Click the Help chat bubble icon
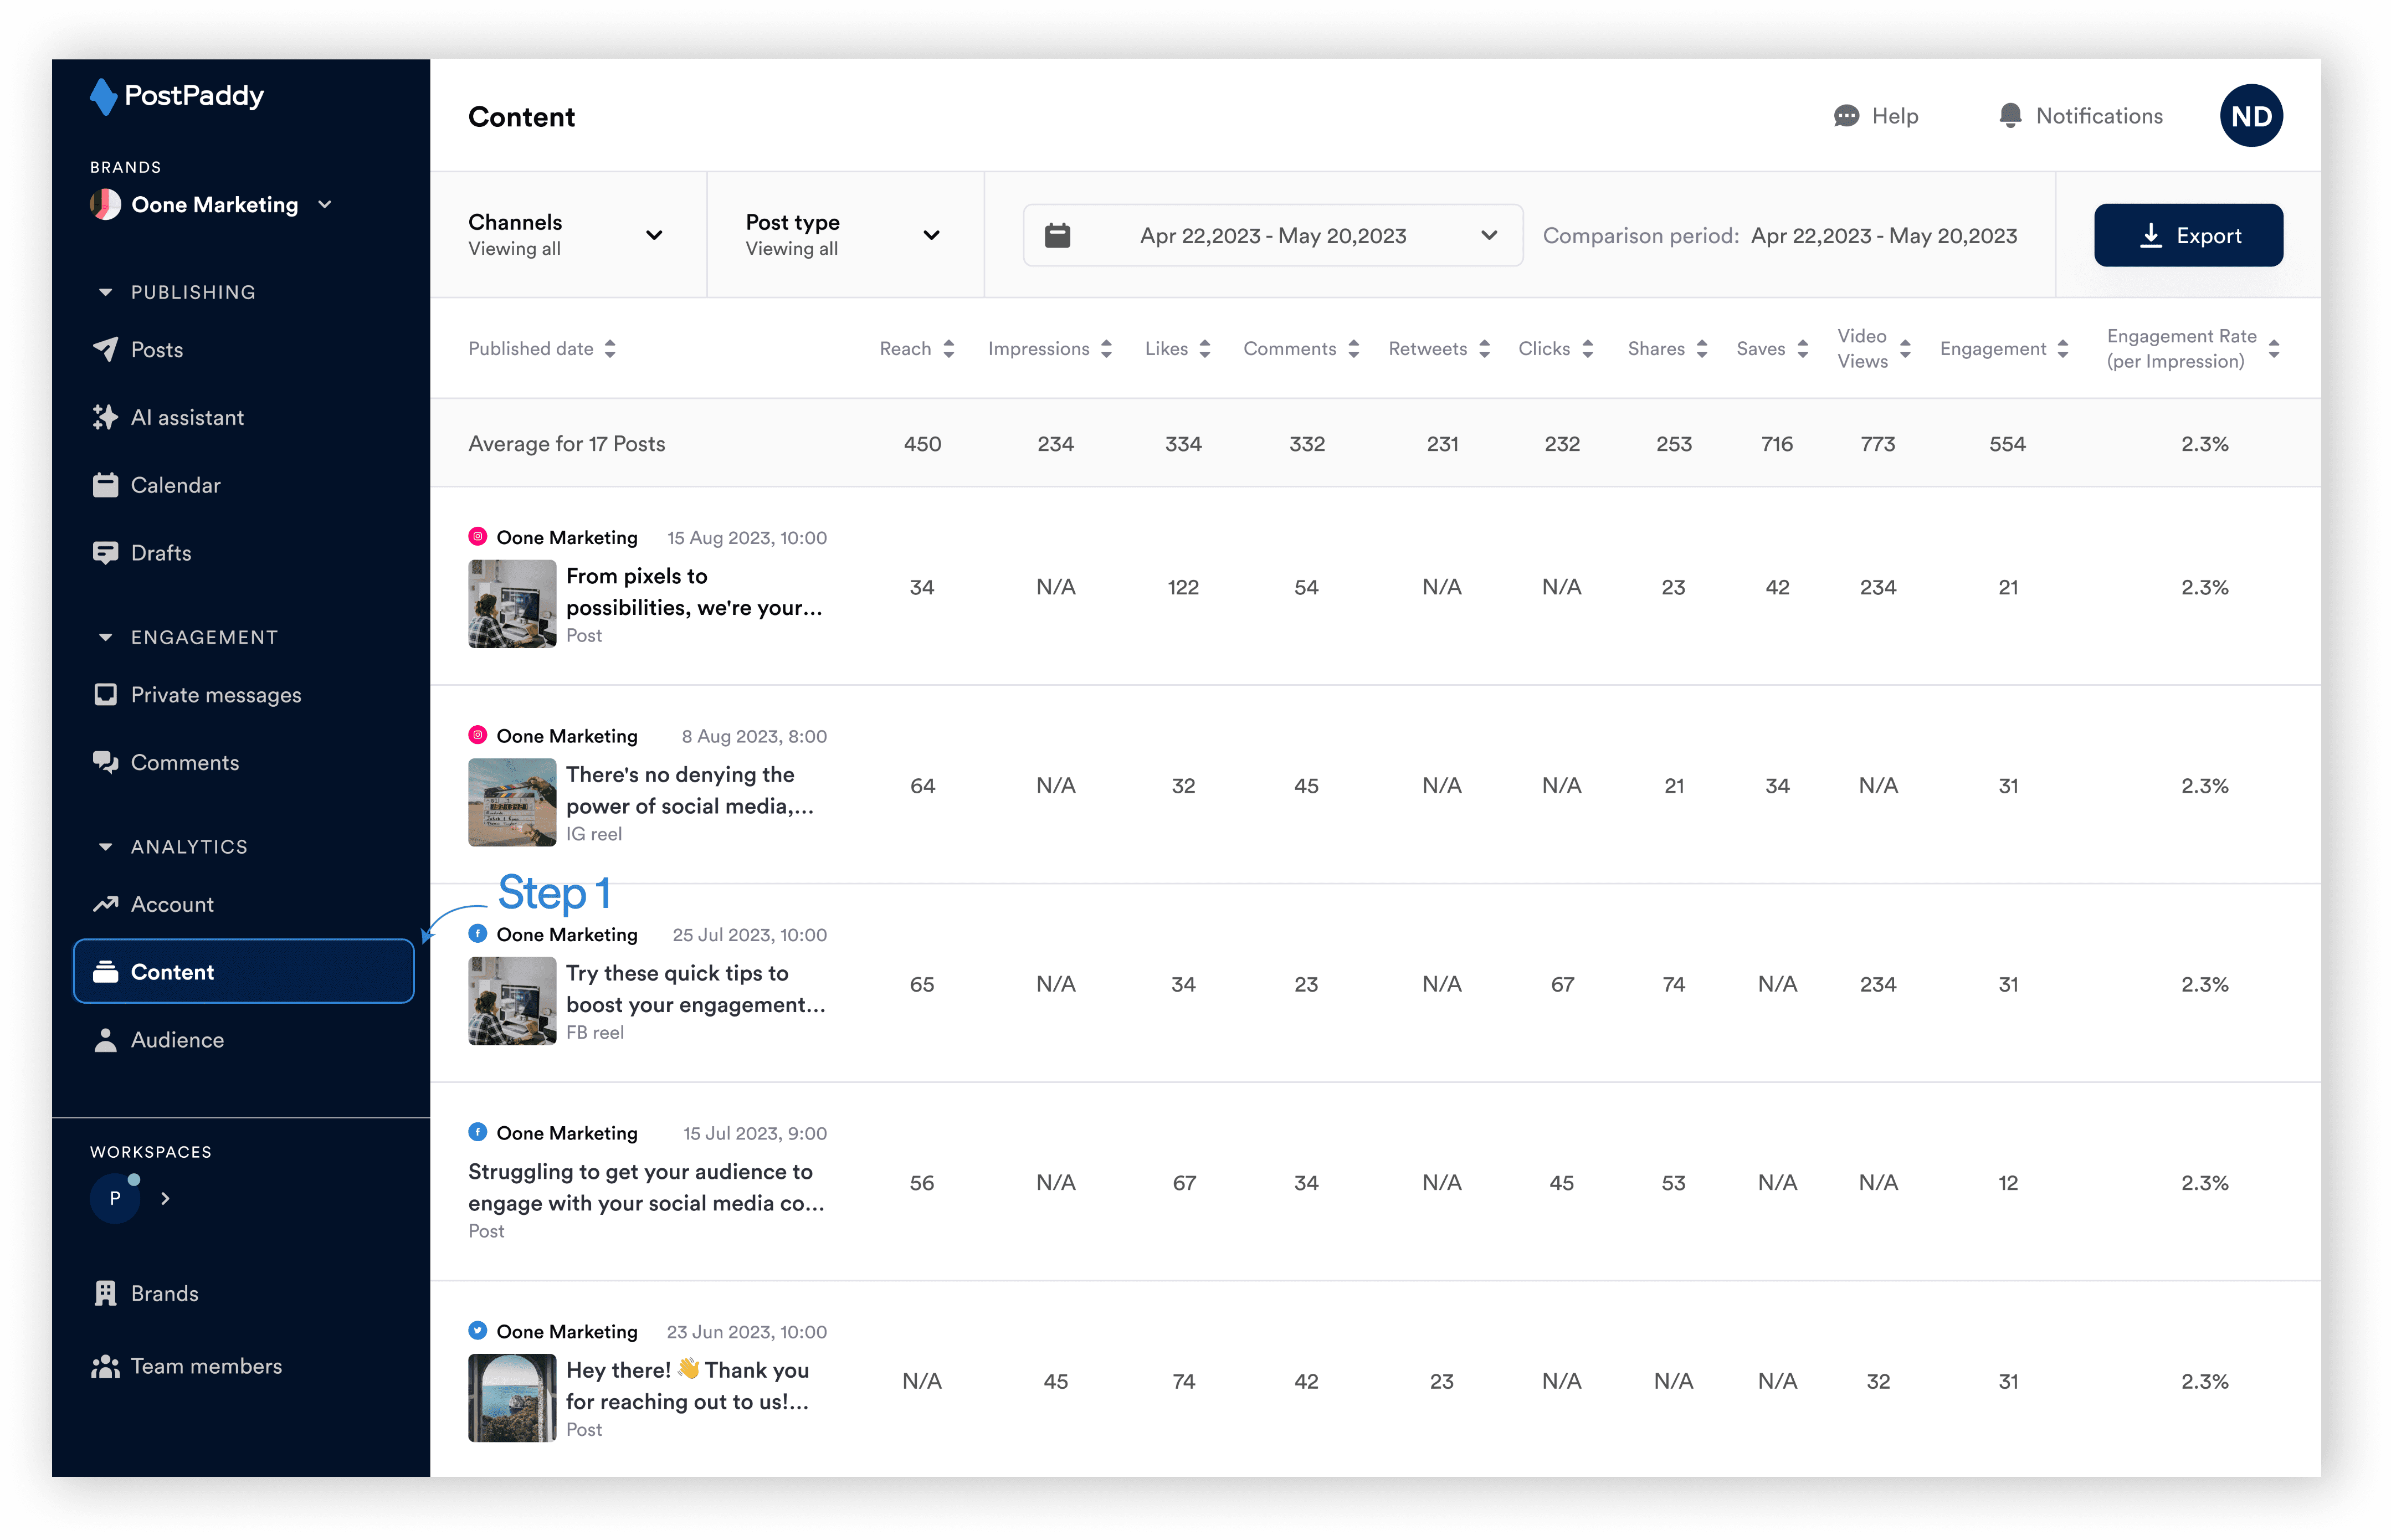Viewport: 2391px width, 1540px height. pyautogui.click(x=1846, y=116)
